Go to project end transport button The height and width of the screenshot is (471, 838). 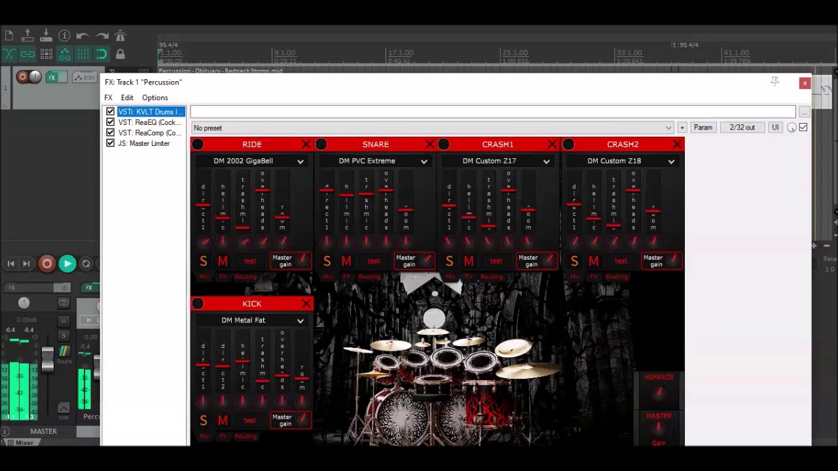pyautogui.click(x=26, y=264)
